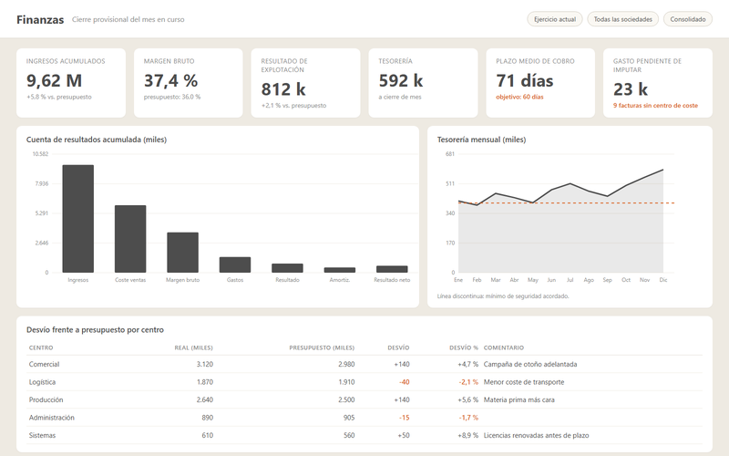The height and width of the screenshot is (456, 729).
Task: Open the 9 facturas sin centro de coste note
Action: click(x=655, y=106)
